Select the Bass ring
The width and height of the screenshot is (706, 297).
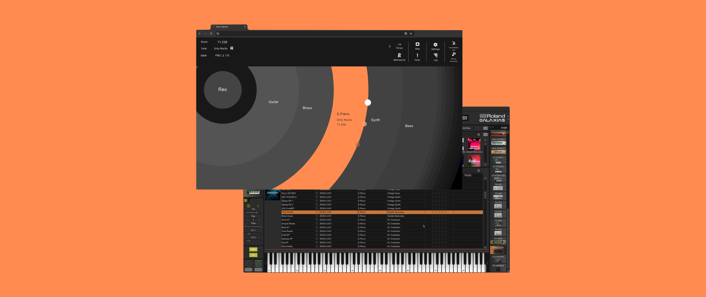[409, 126]
